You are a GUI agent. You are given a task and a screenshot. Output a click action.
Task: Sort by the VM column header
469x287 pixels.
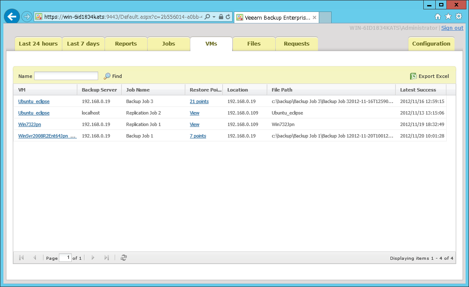[x=45, y=90]
